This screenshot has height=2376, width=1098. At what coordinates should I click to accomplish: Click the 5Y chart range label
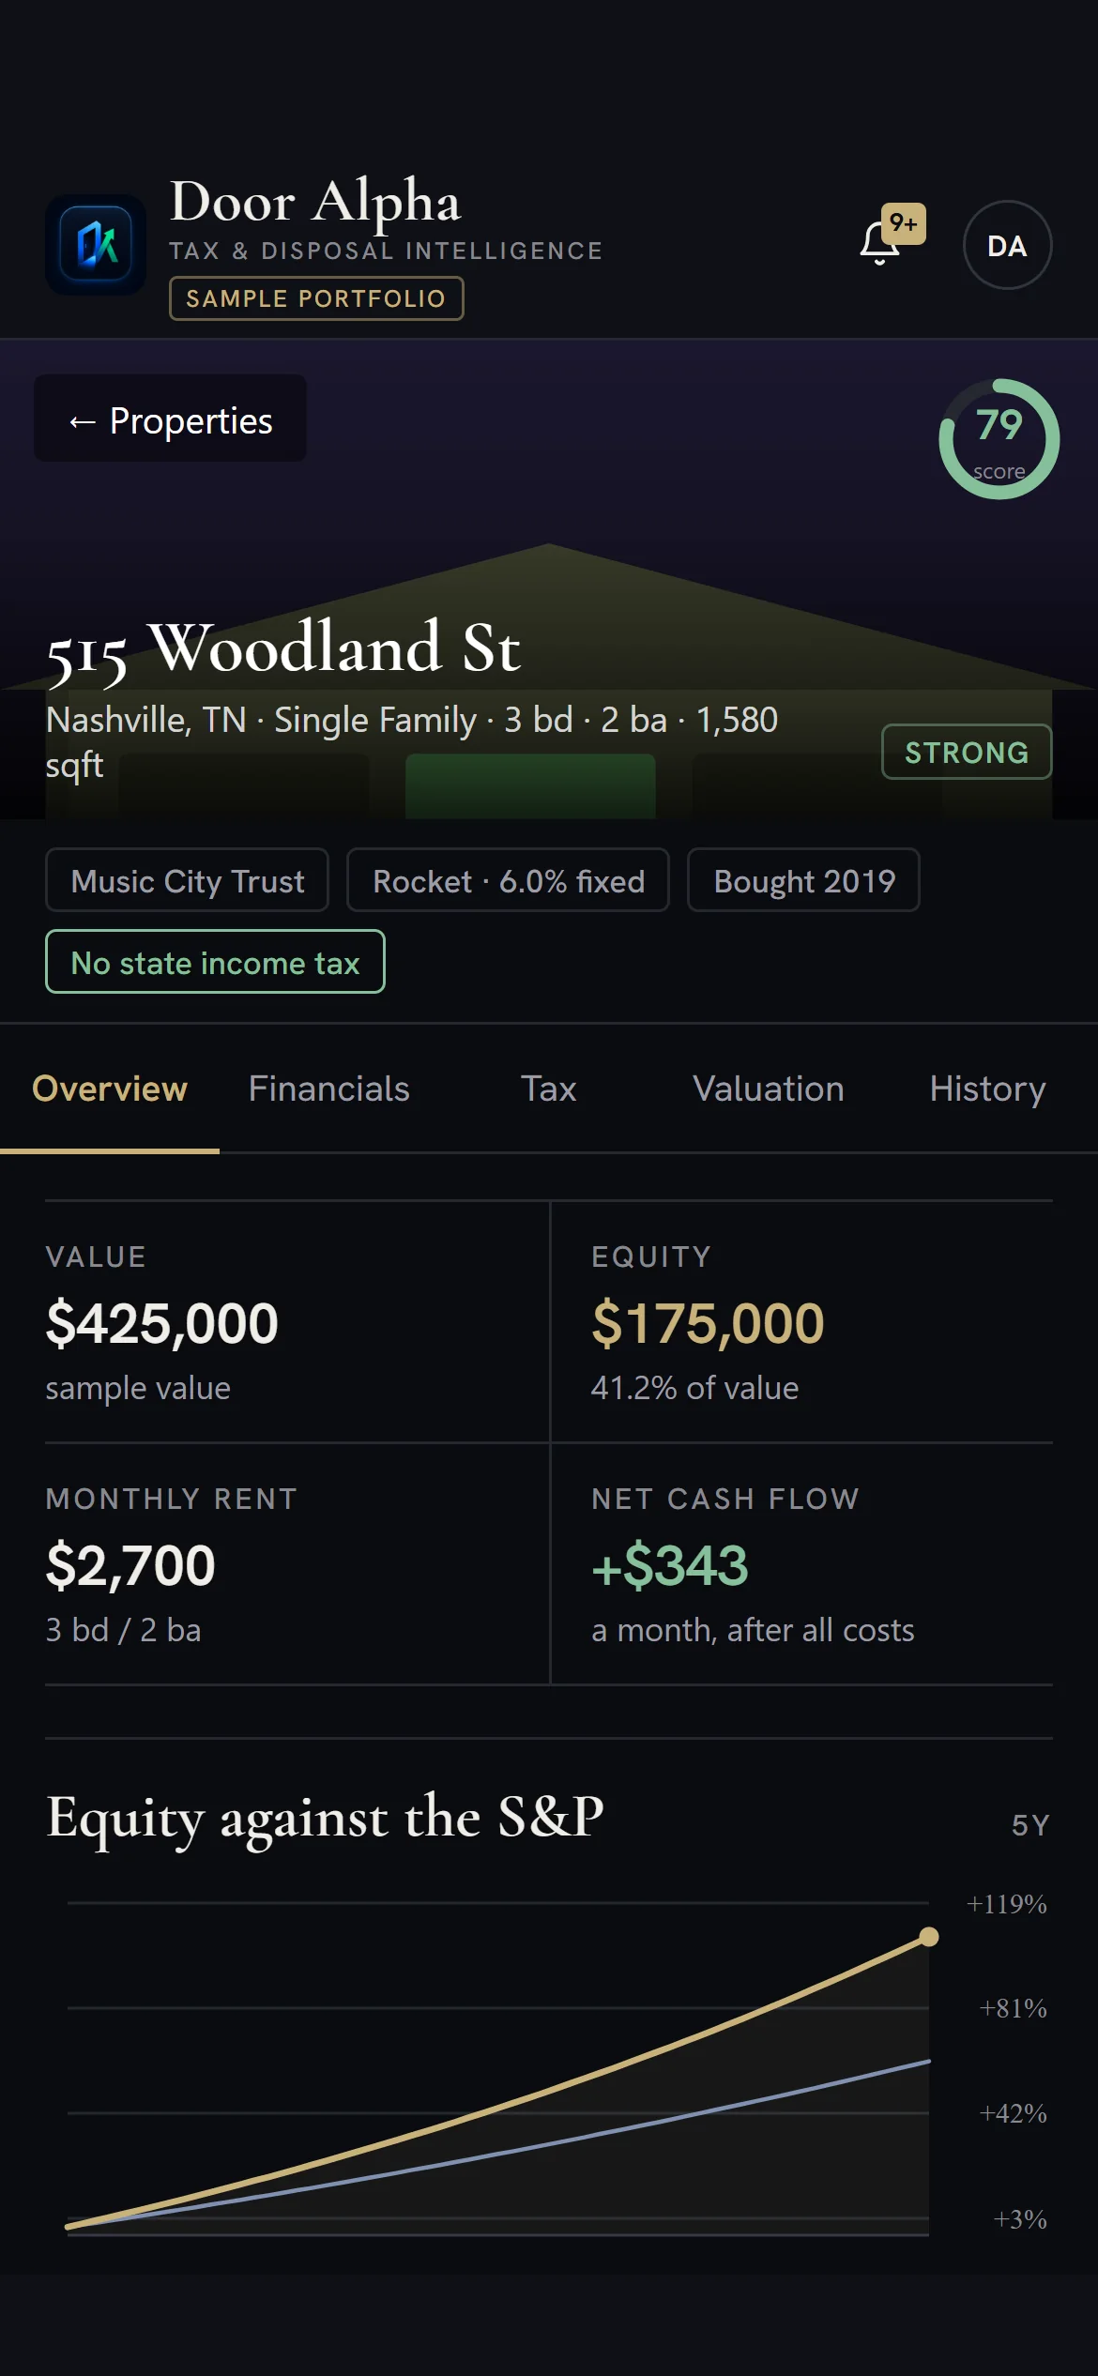[x=1030, y=1825]
